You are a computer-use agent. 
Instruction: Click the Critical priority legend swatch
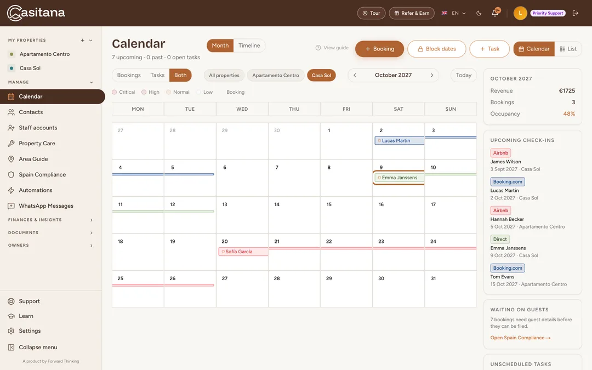click(x=115, y=92)
